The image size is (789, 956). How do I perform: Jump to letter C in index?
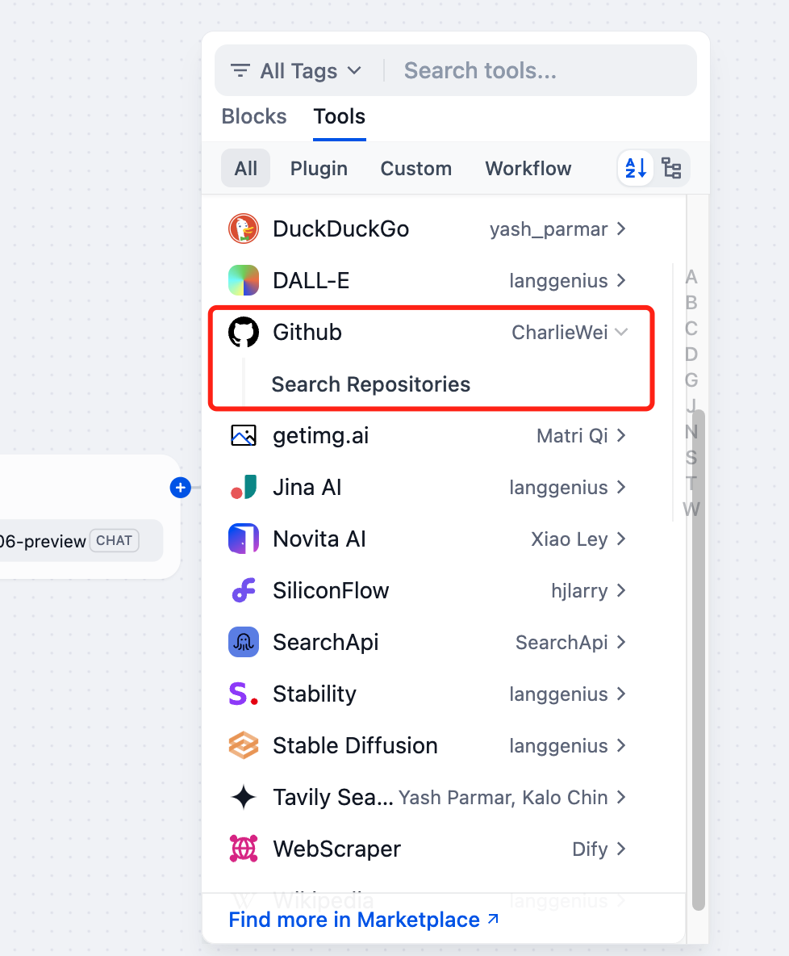[691, 329]
